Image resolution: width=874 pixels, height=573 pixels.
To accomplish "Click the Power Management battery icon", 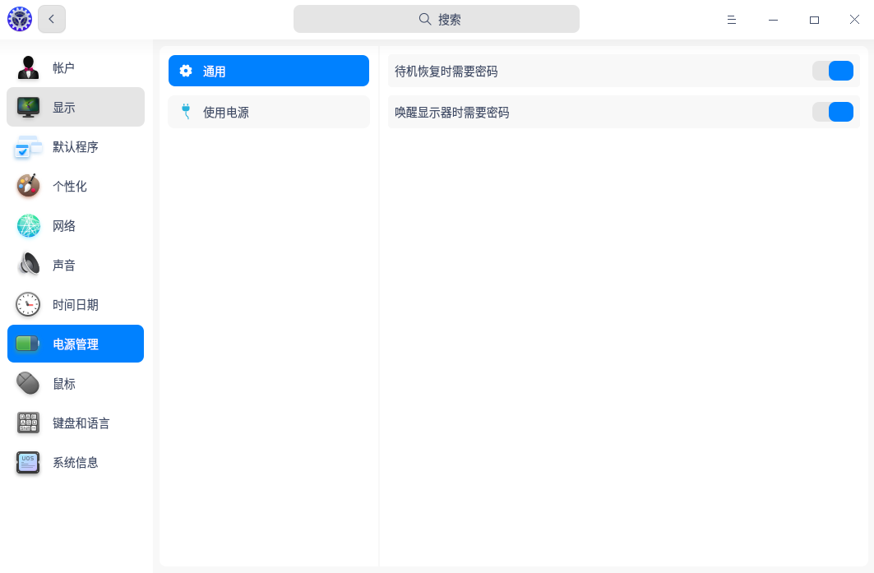I will 28,344.
